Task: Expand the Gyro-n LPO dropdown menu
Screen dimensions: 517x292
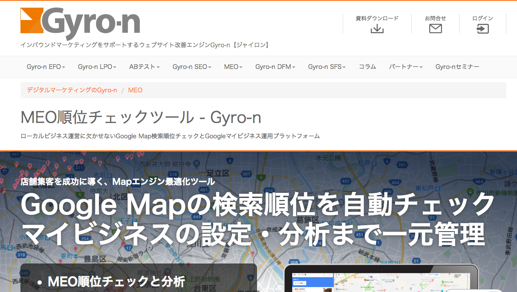Action: tap(97, 67)
